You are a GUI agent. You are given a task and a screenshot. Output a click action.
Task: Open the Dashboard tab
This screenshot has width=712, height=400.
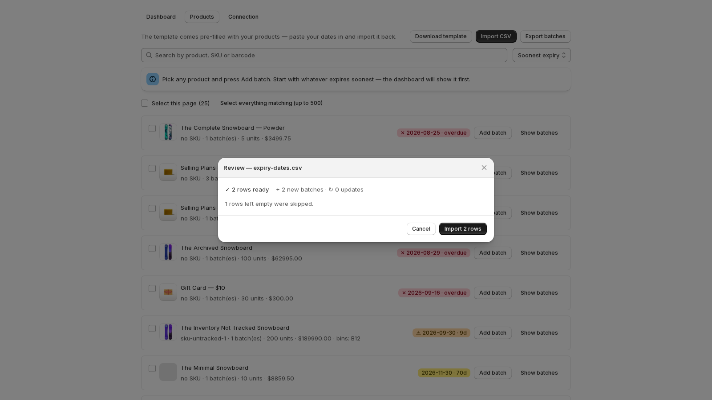[161, 17]
